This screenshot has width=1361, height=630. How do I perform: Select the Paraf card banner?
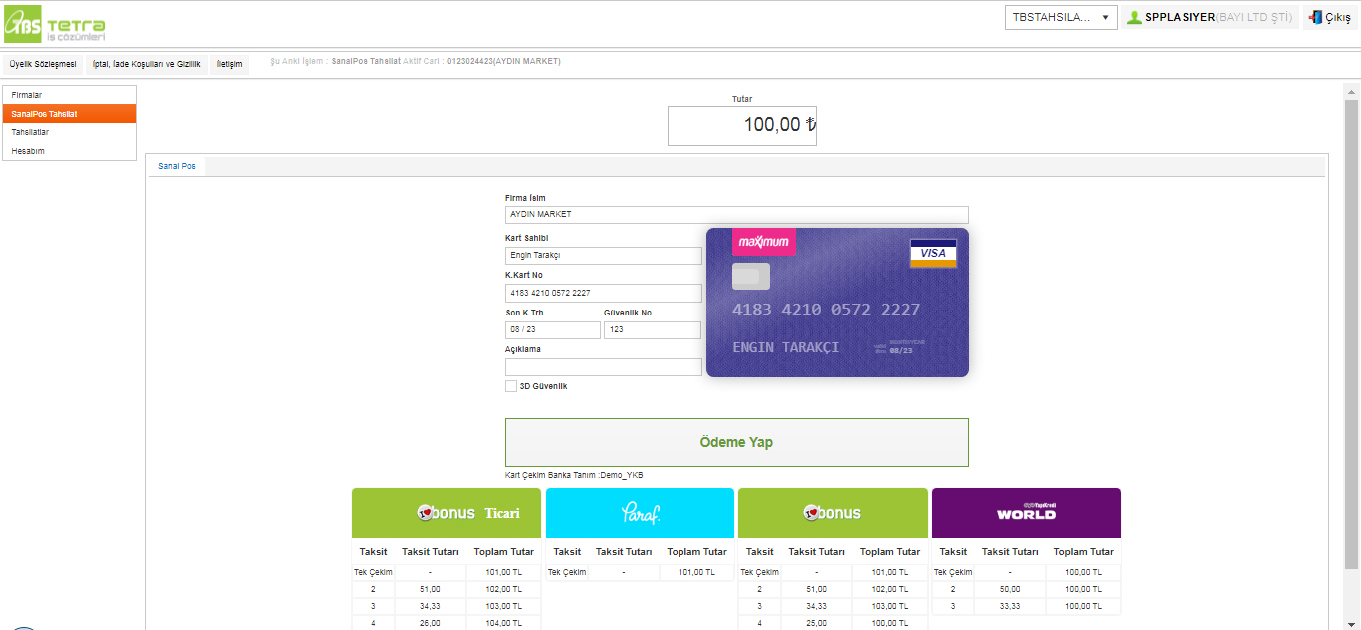(x=640, y=513)
